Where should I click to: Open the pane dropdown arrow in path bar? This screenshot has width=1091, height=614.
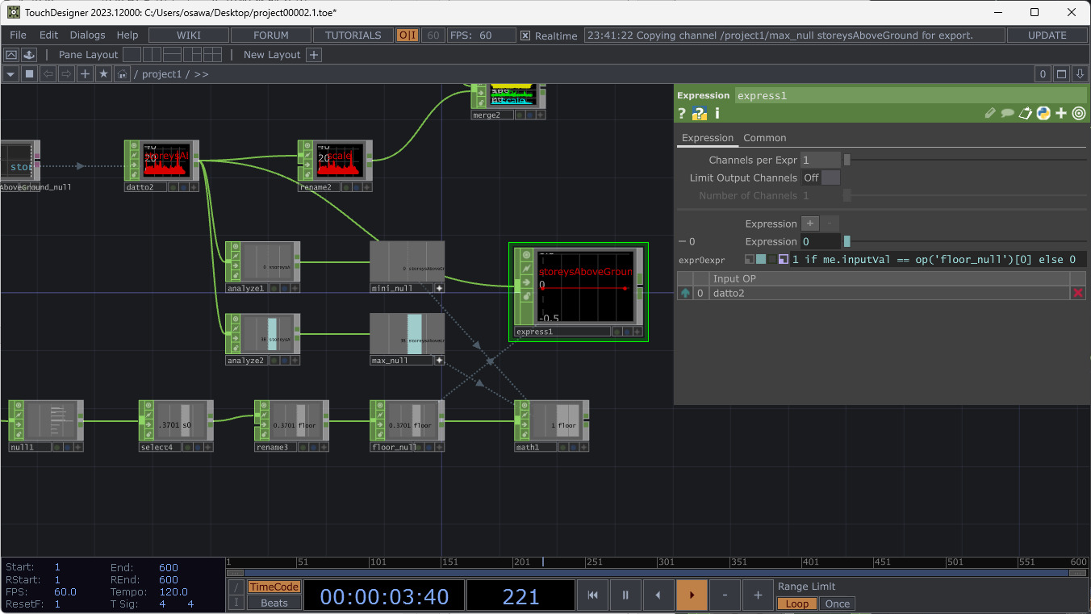click(10, 74)
